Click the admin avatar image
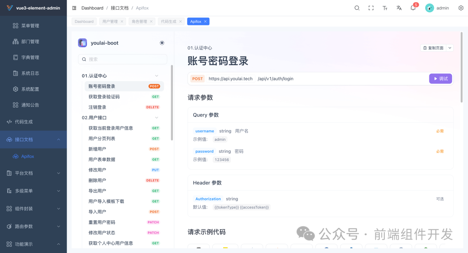The image size is (468, 253). [429, 8]
